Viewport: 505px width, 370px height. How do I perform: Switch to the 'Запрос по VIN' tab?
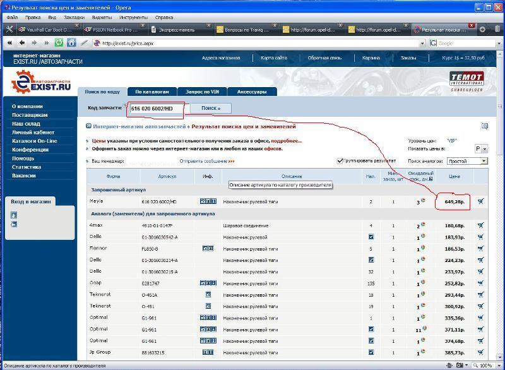pos(202,92)
